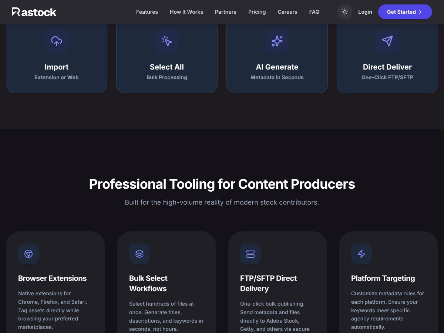Screen dimensions: 444x333
Task: Click the FTP/SFTP server icon
Action: pyautogui.click(x=250, y=254)
